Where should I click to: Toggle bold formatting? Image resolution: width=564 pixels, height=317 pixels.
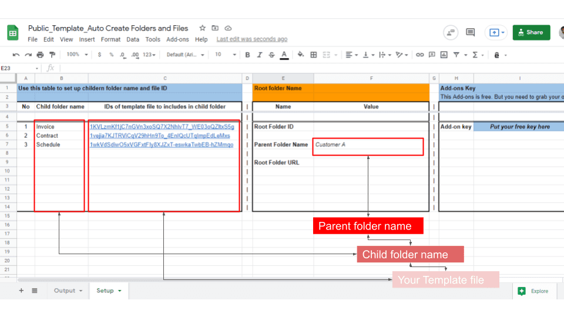[247, 55]
